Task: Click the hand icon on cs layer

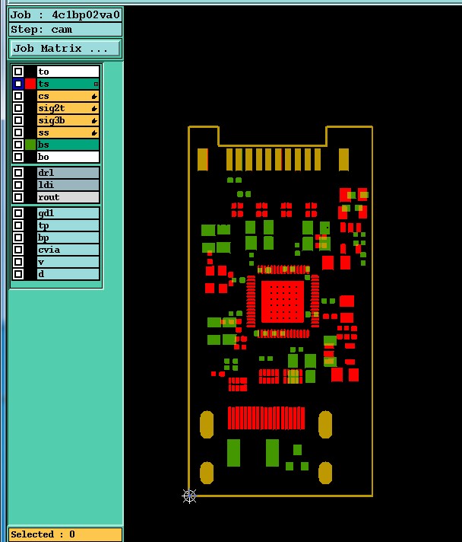Action: pos(94,97)
